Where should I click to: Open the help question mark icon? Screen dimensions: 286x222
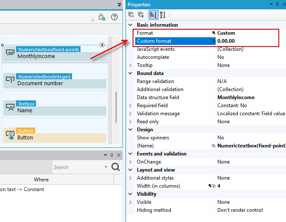[x=114, y=17]
